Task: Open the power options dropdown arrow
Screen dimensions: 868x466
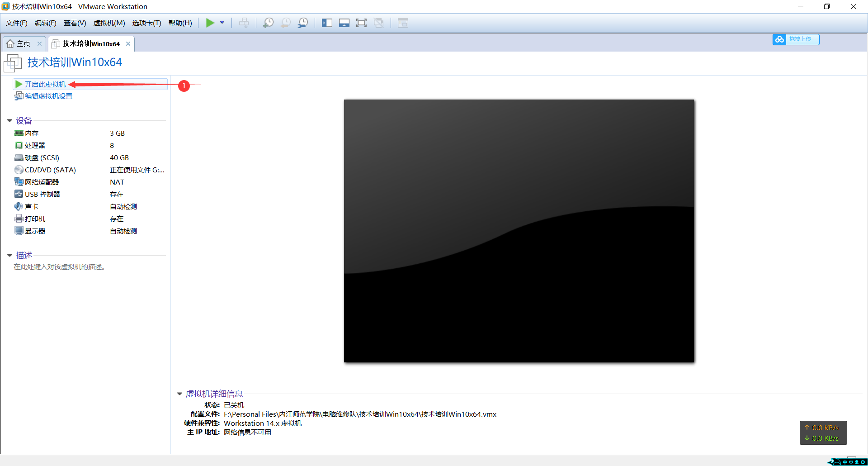Action: [222, 23]
